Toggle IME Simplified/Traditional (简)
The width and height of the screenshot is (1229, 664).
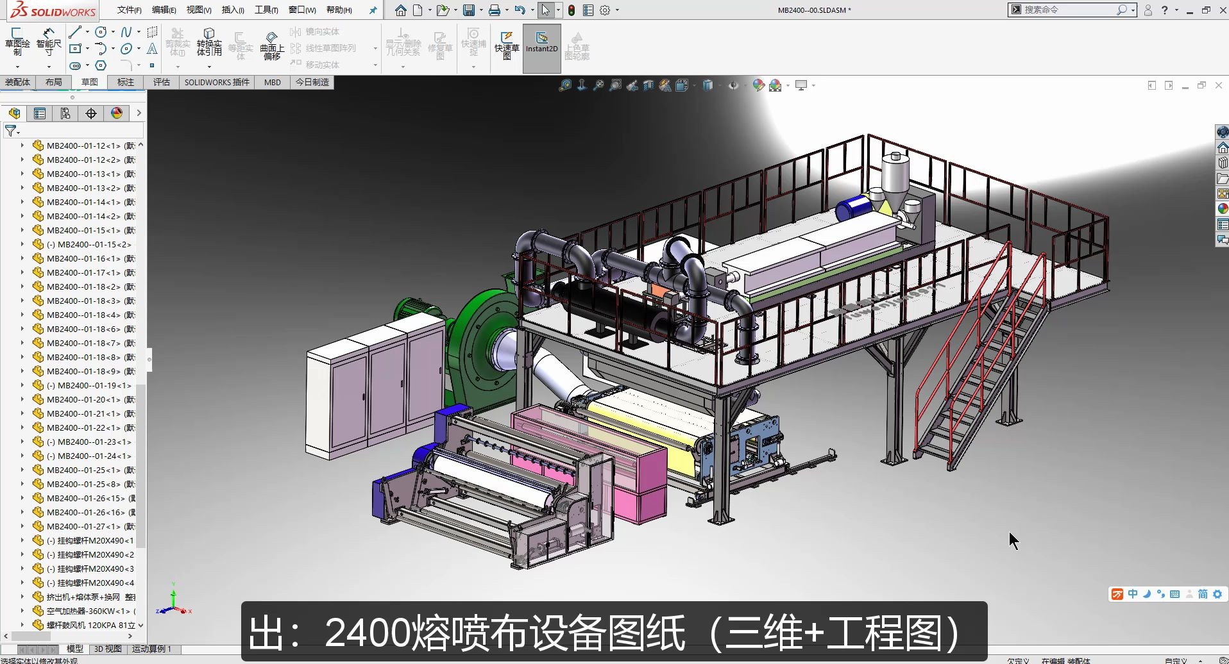[x=1203, y=594]
